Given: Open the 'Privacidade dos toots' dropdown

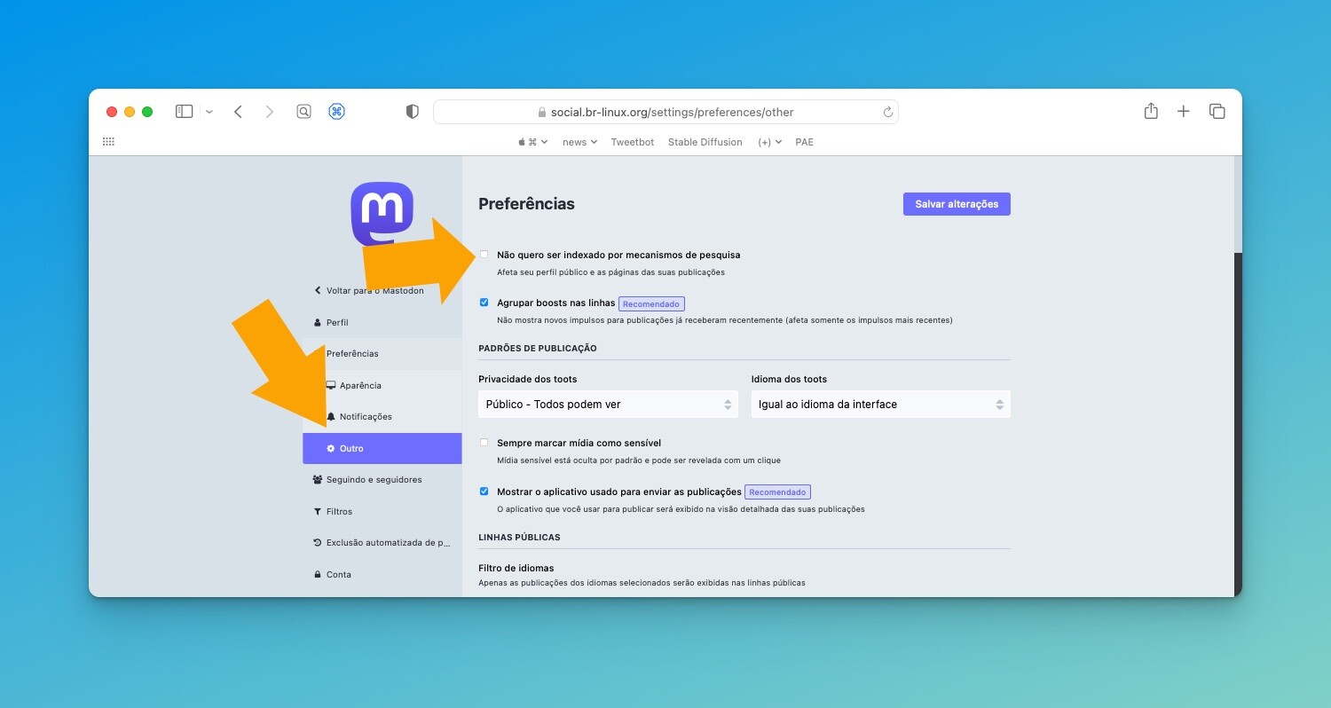Looking at the screenshot, I should (x=608, y=404).
